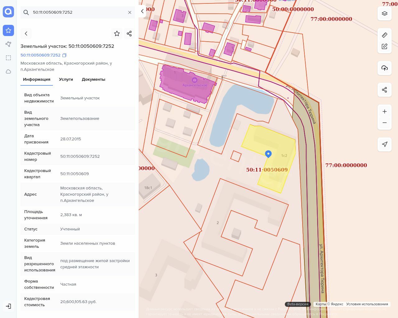The height and width of the screenshot is (318, 398).
Task: Click the cadastral value 20,600,105.63 руб.
Action: coord(78,302)
